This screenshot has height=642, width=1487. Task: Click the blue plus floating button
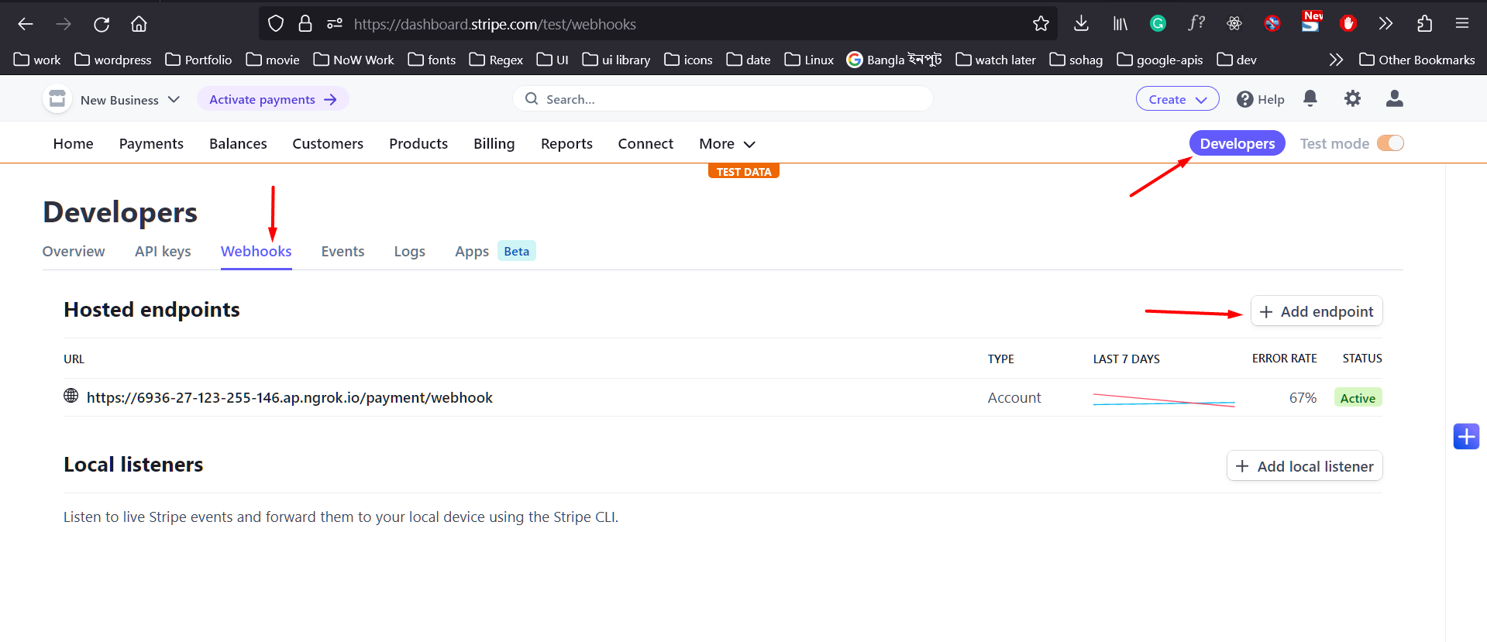[1466, 436]
